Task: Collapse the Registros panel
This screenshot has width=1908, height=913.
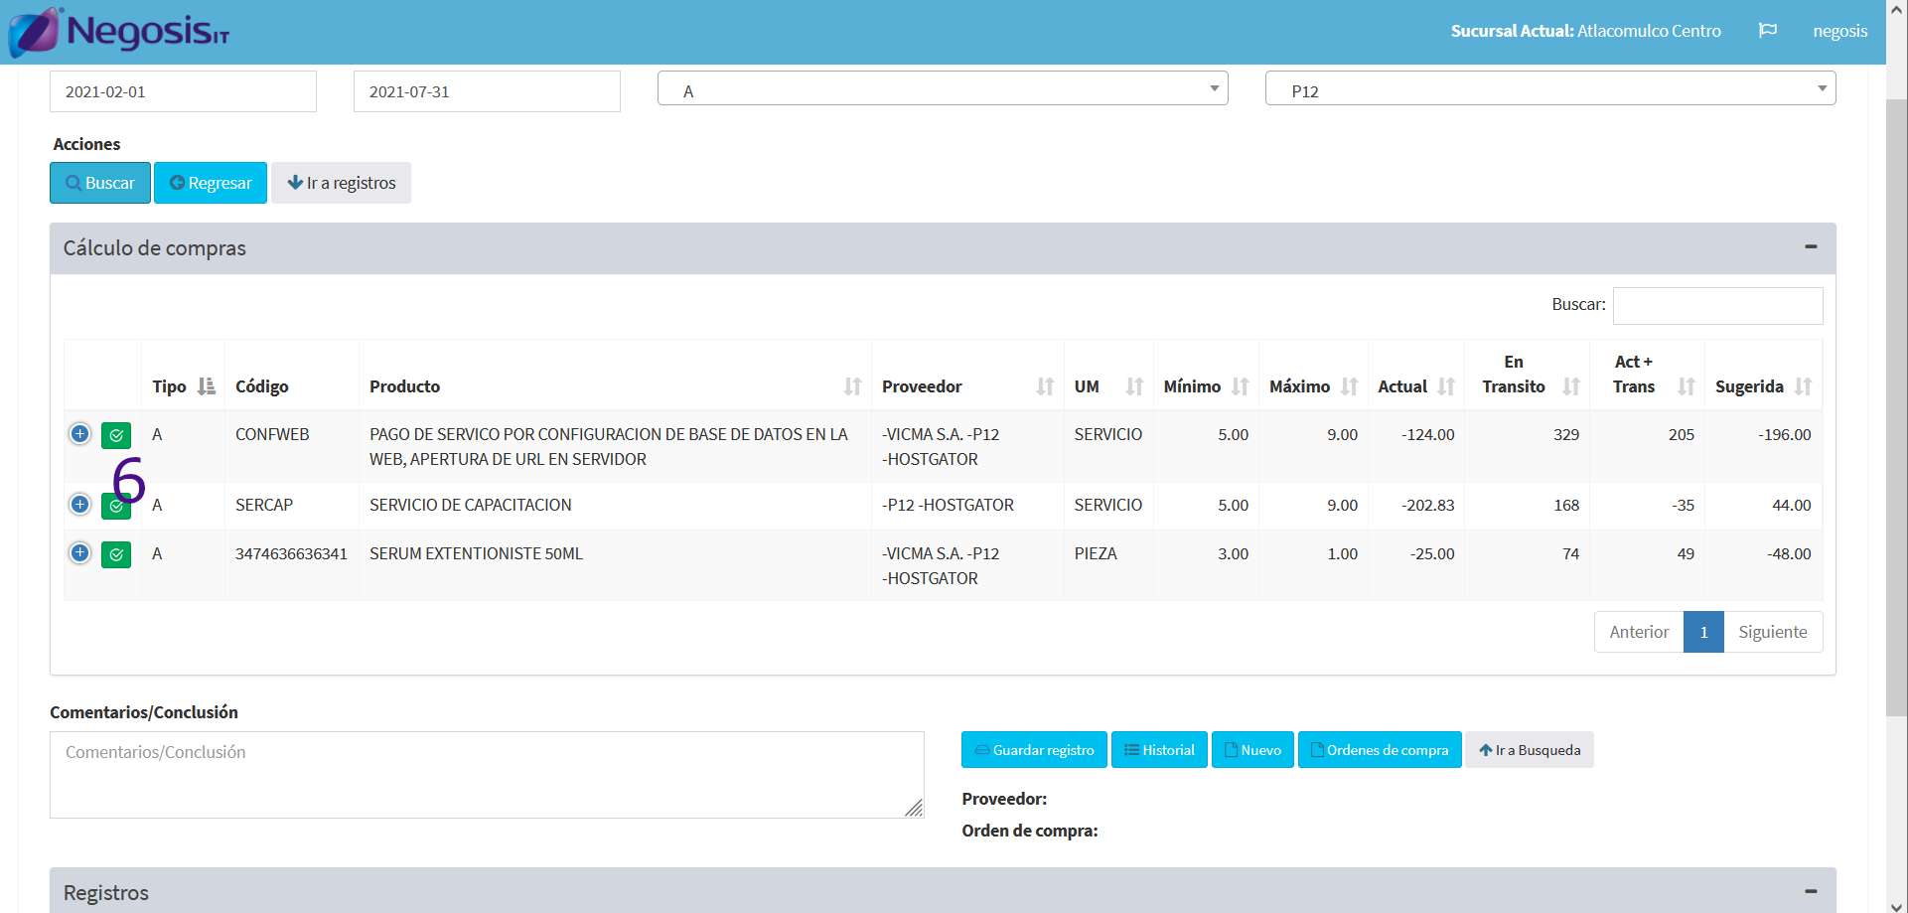Action: tap(1810, 891)
